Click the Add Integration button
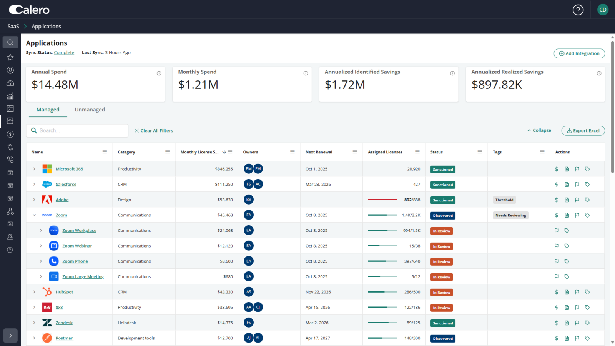 579,53
